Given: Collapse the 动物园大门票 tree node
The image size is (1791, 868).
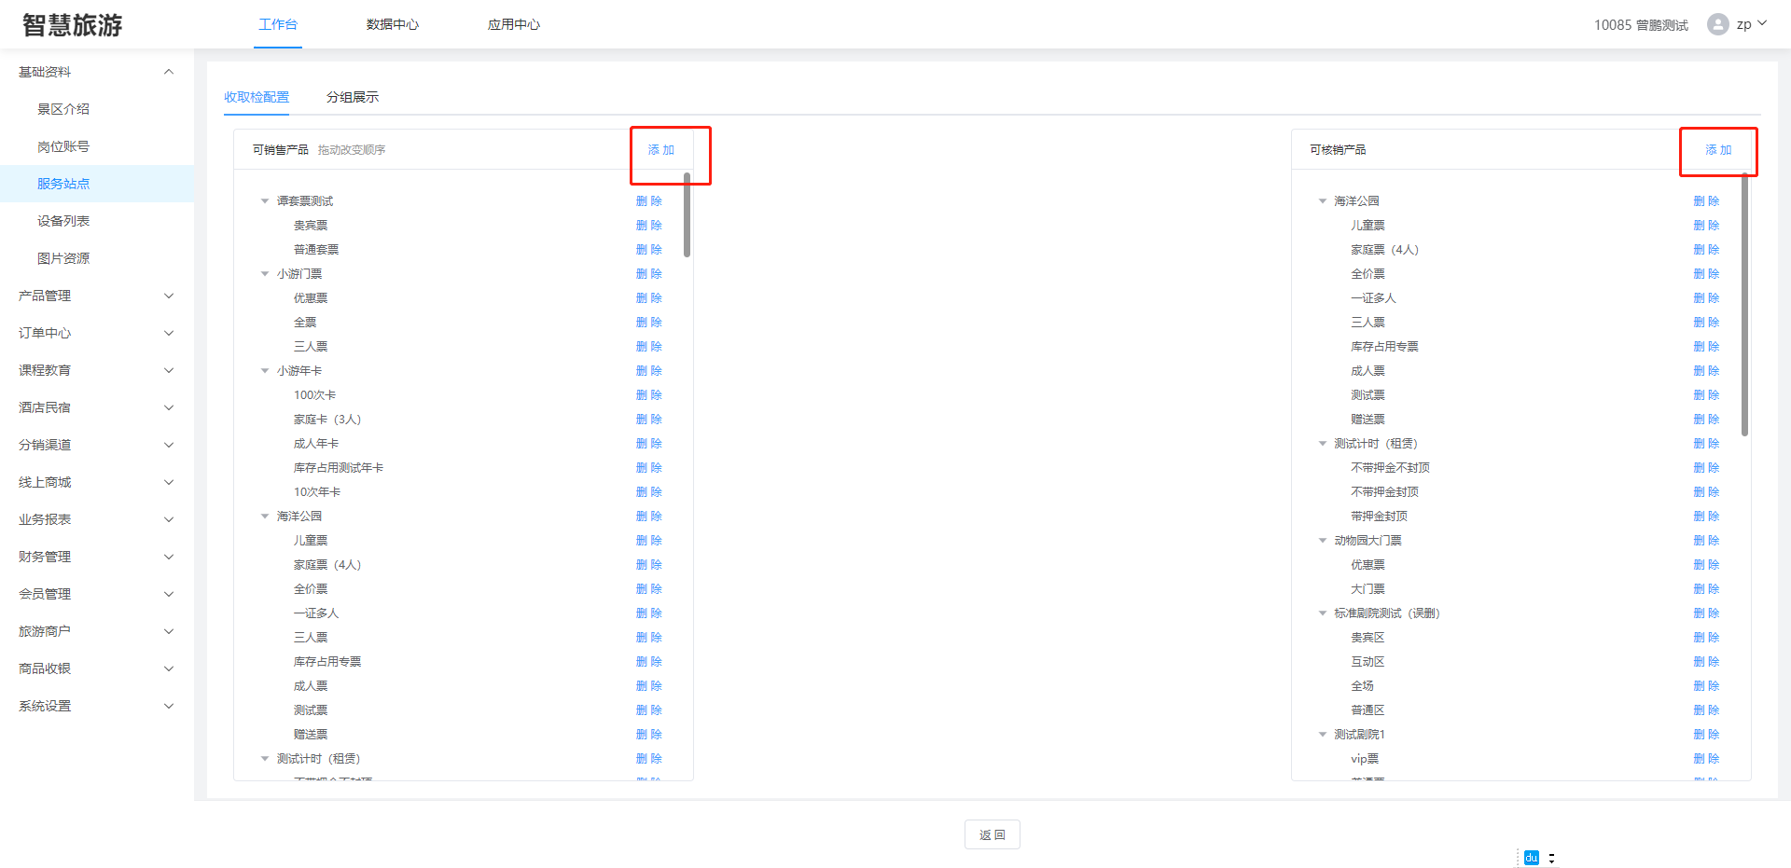Looking at the screenshot, I should pyautogui.click(x=1322, y=541).
